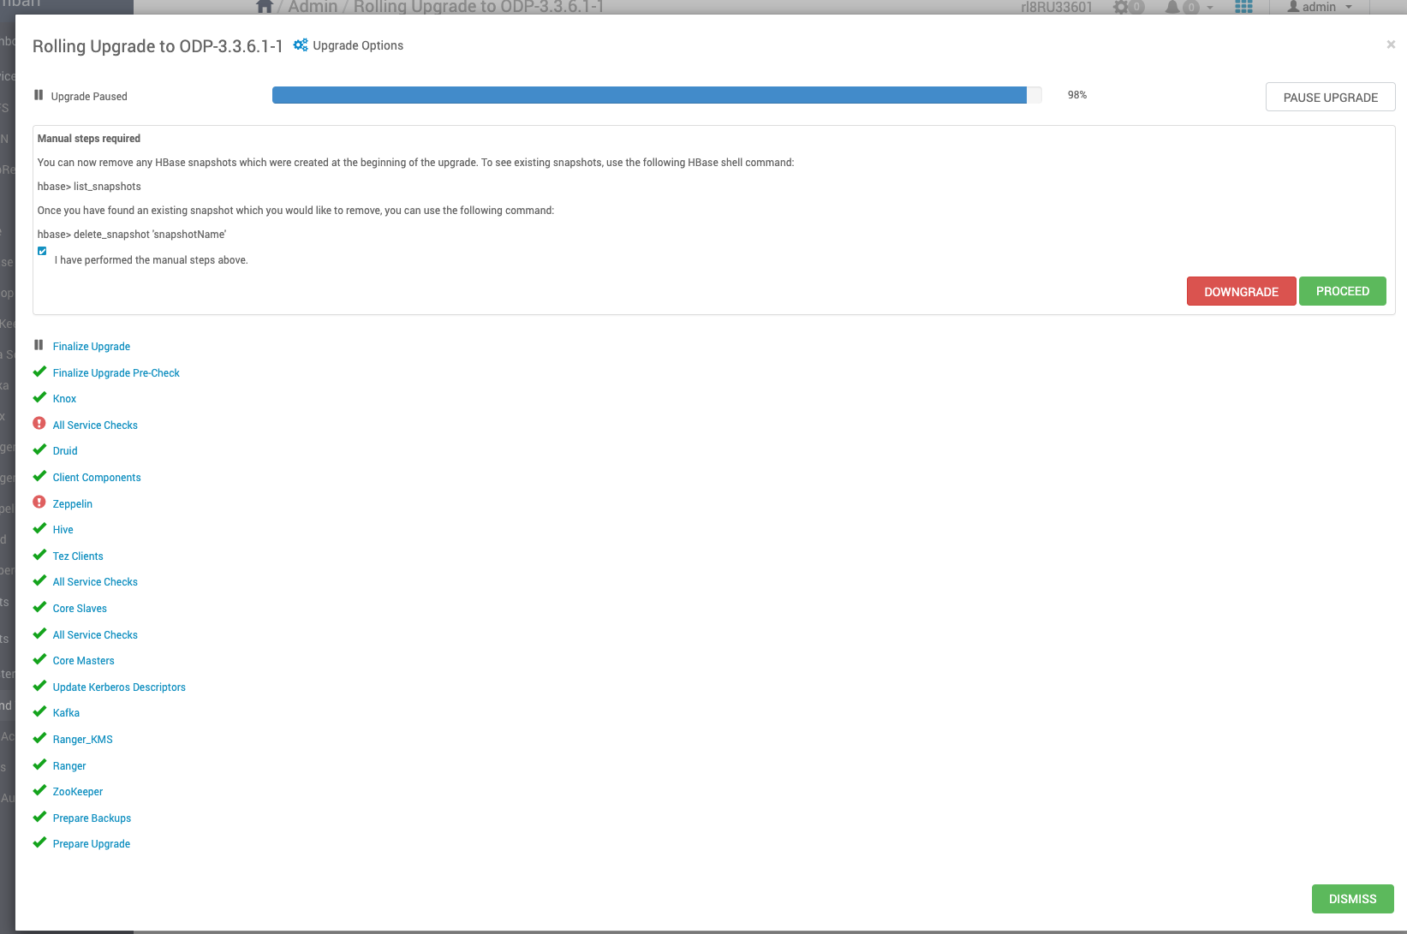This screenshot has height=934, width=1407.
Task: Click the green checkmark beside Druid
Action: pyautogui.click(x=39, y=449)
